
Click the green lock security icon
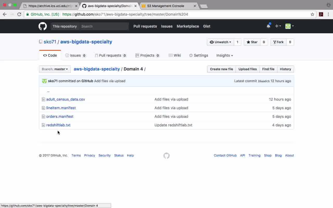point(28,14)
